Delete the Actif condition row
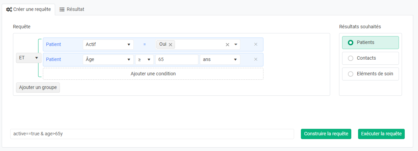The height and width of the screenshot is (151, 418). click(256, 44)
